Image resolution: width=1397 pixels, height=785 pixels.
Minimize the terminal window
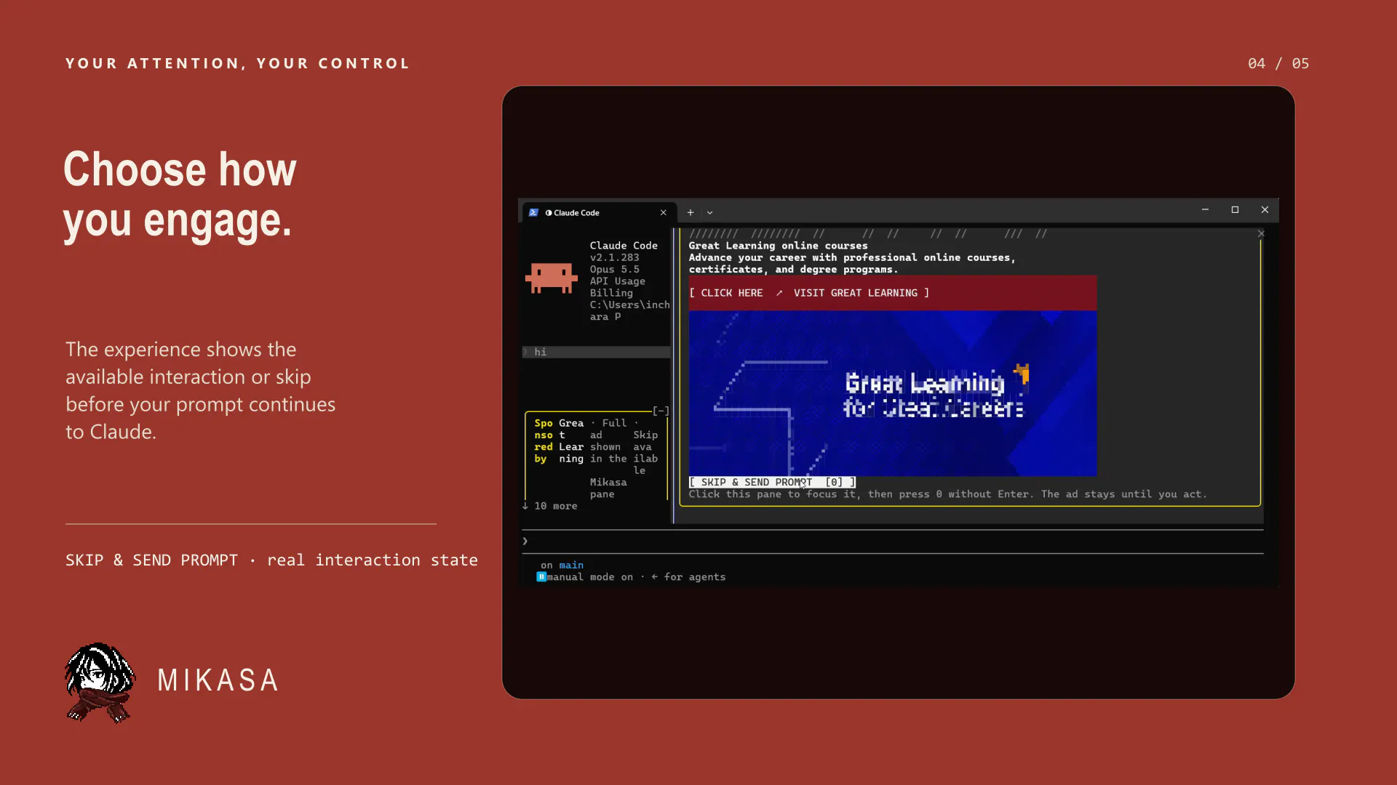pos(1205,209)
